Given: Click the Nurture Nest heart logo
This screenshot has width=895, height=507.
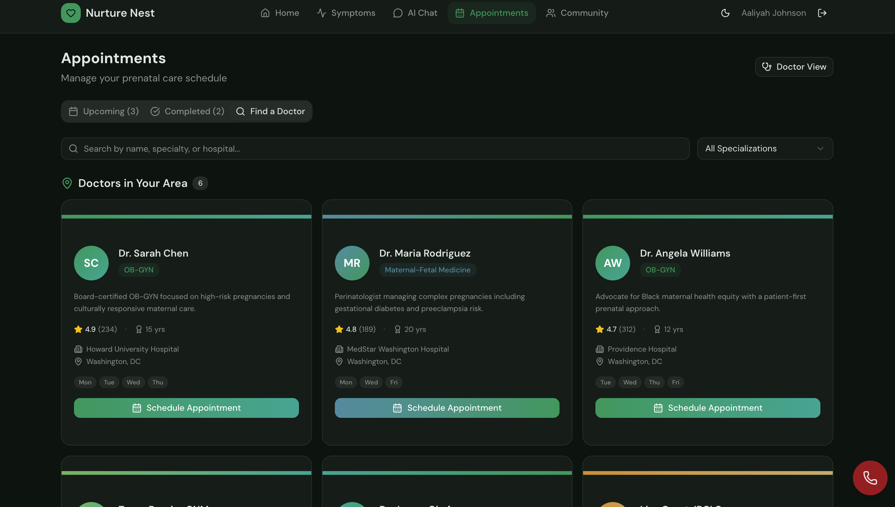Looking at the screenshot, I should pyautogui.click(x=71, y=13).
